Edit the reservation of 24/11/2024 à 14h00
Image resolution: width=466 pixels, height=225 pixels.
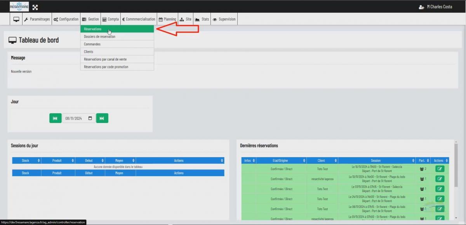tap(440, 199)
